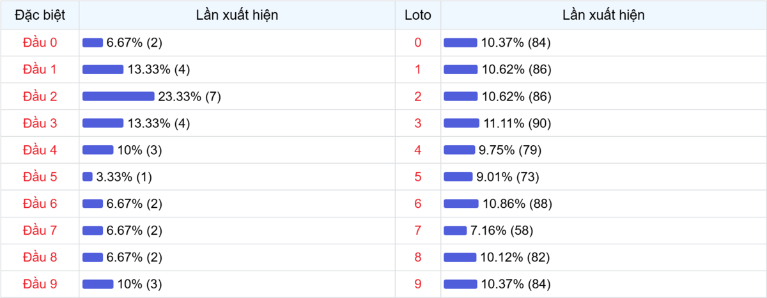Select Loto number 7
The height and width of the screenshot is (298, 767).
[x=418, y=231]
